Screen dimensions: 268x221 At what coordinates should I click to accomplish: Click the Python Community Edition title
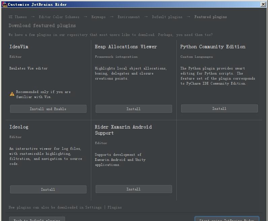click(213, 47)
